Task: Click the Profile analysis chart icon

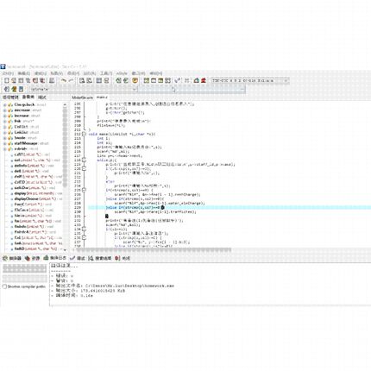Action: pos(197,80)
